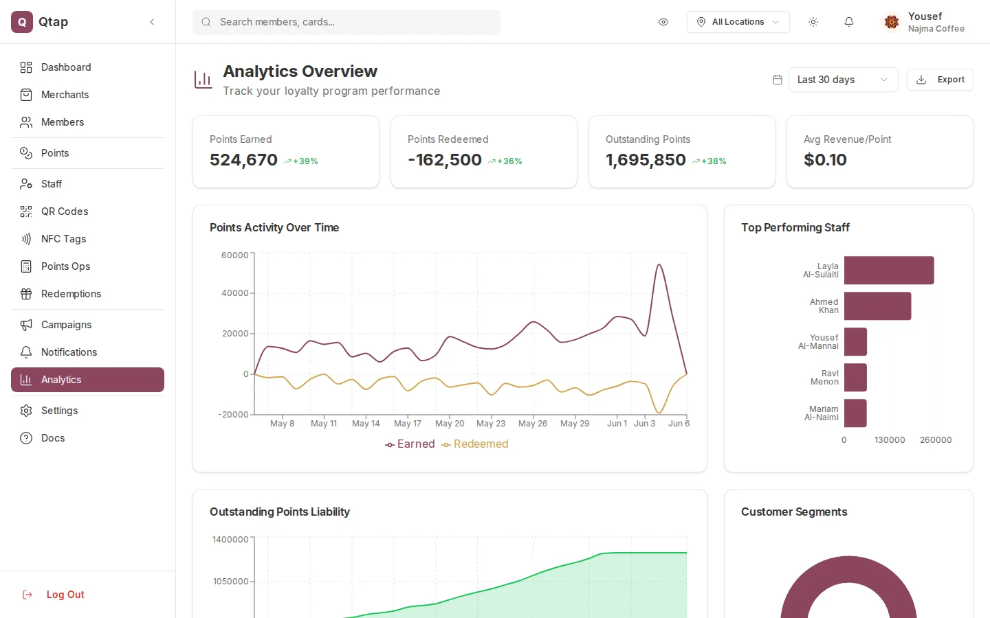Screen dimensions: 990x618
Task: Click the Points Redeemed card
Action: (484, 152)
